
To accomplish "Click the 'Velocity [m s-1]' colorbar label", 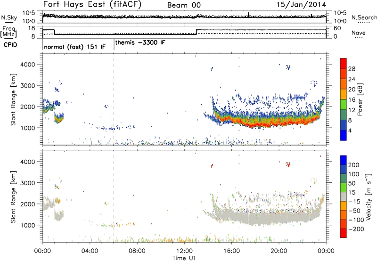I will point(369,196).
